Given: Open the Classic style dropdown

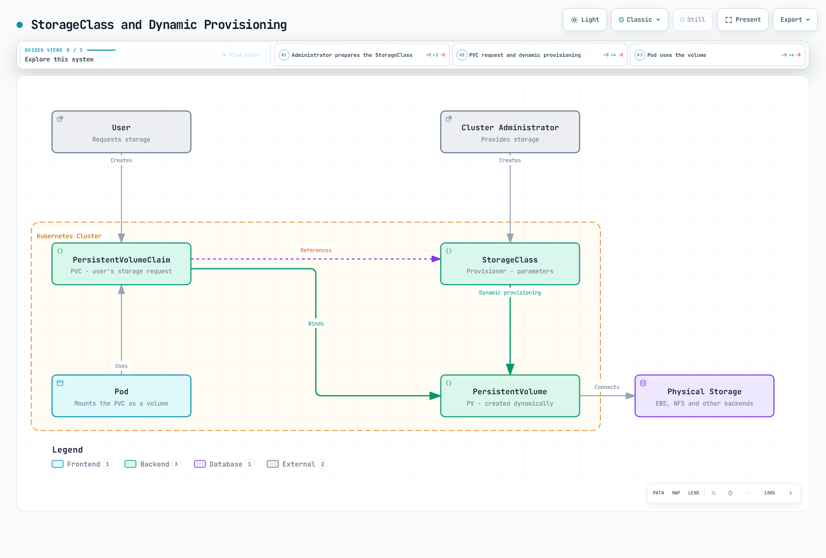Looking at the screenshot, I should pyautogui.click(x=640, y=20).
